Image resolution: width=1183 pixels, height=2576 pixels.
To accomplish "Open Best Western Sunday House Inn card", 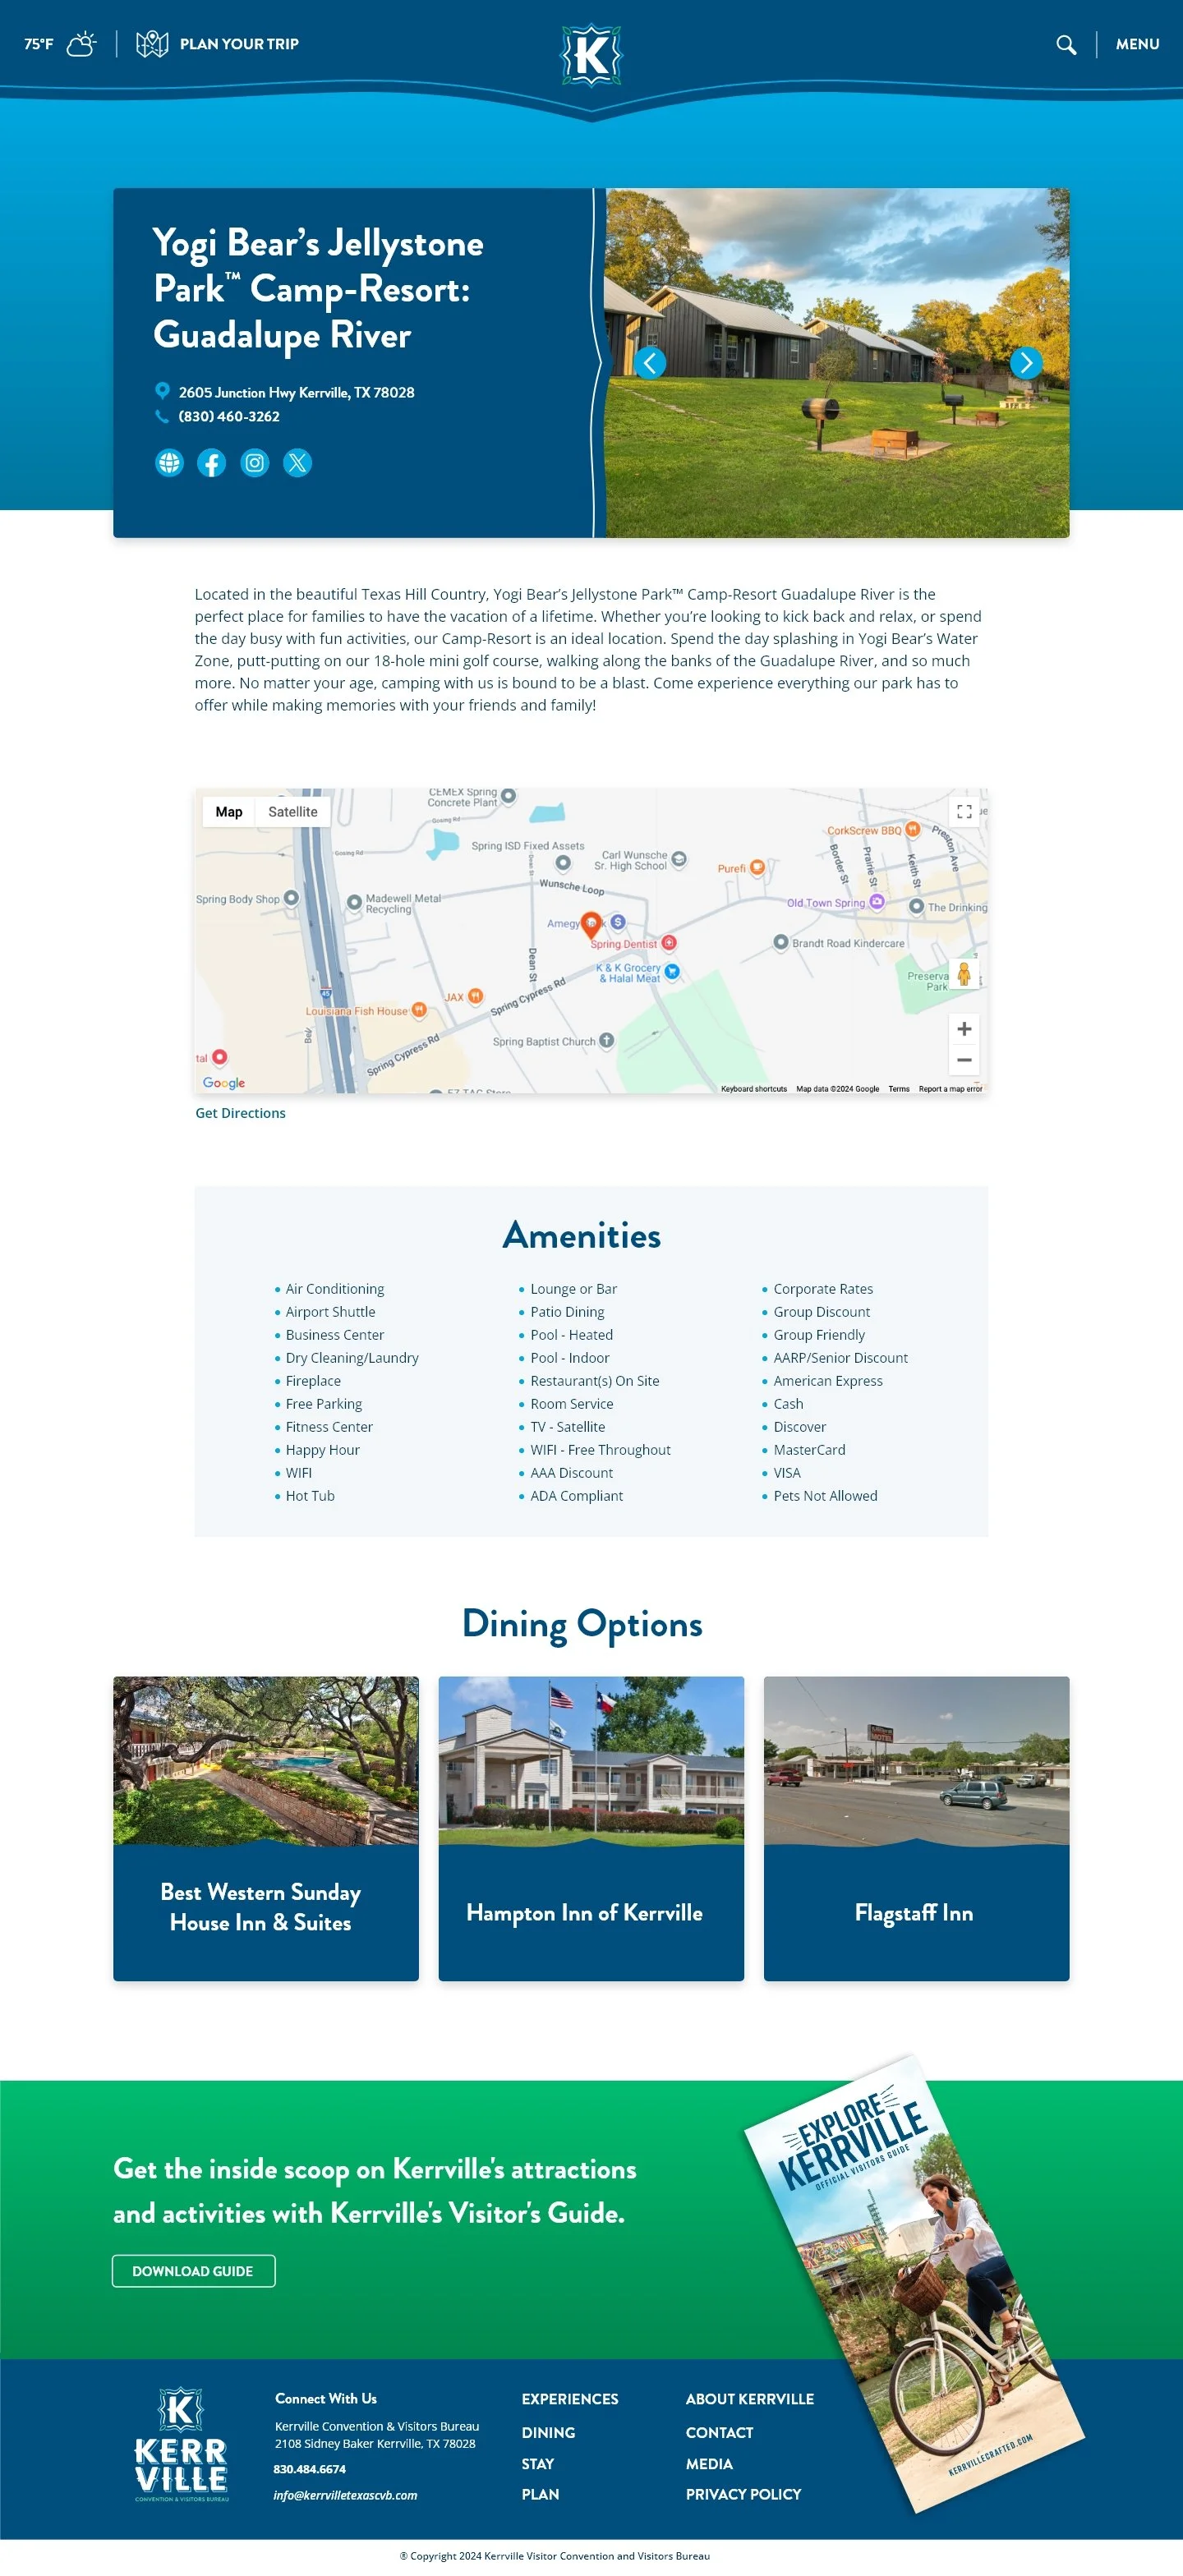I will click(x=266, y=1828).
